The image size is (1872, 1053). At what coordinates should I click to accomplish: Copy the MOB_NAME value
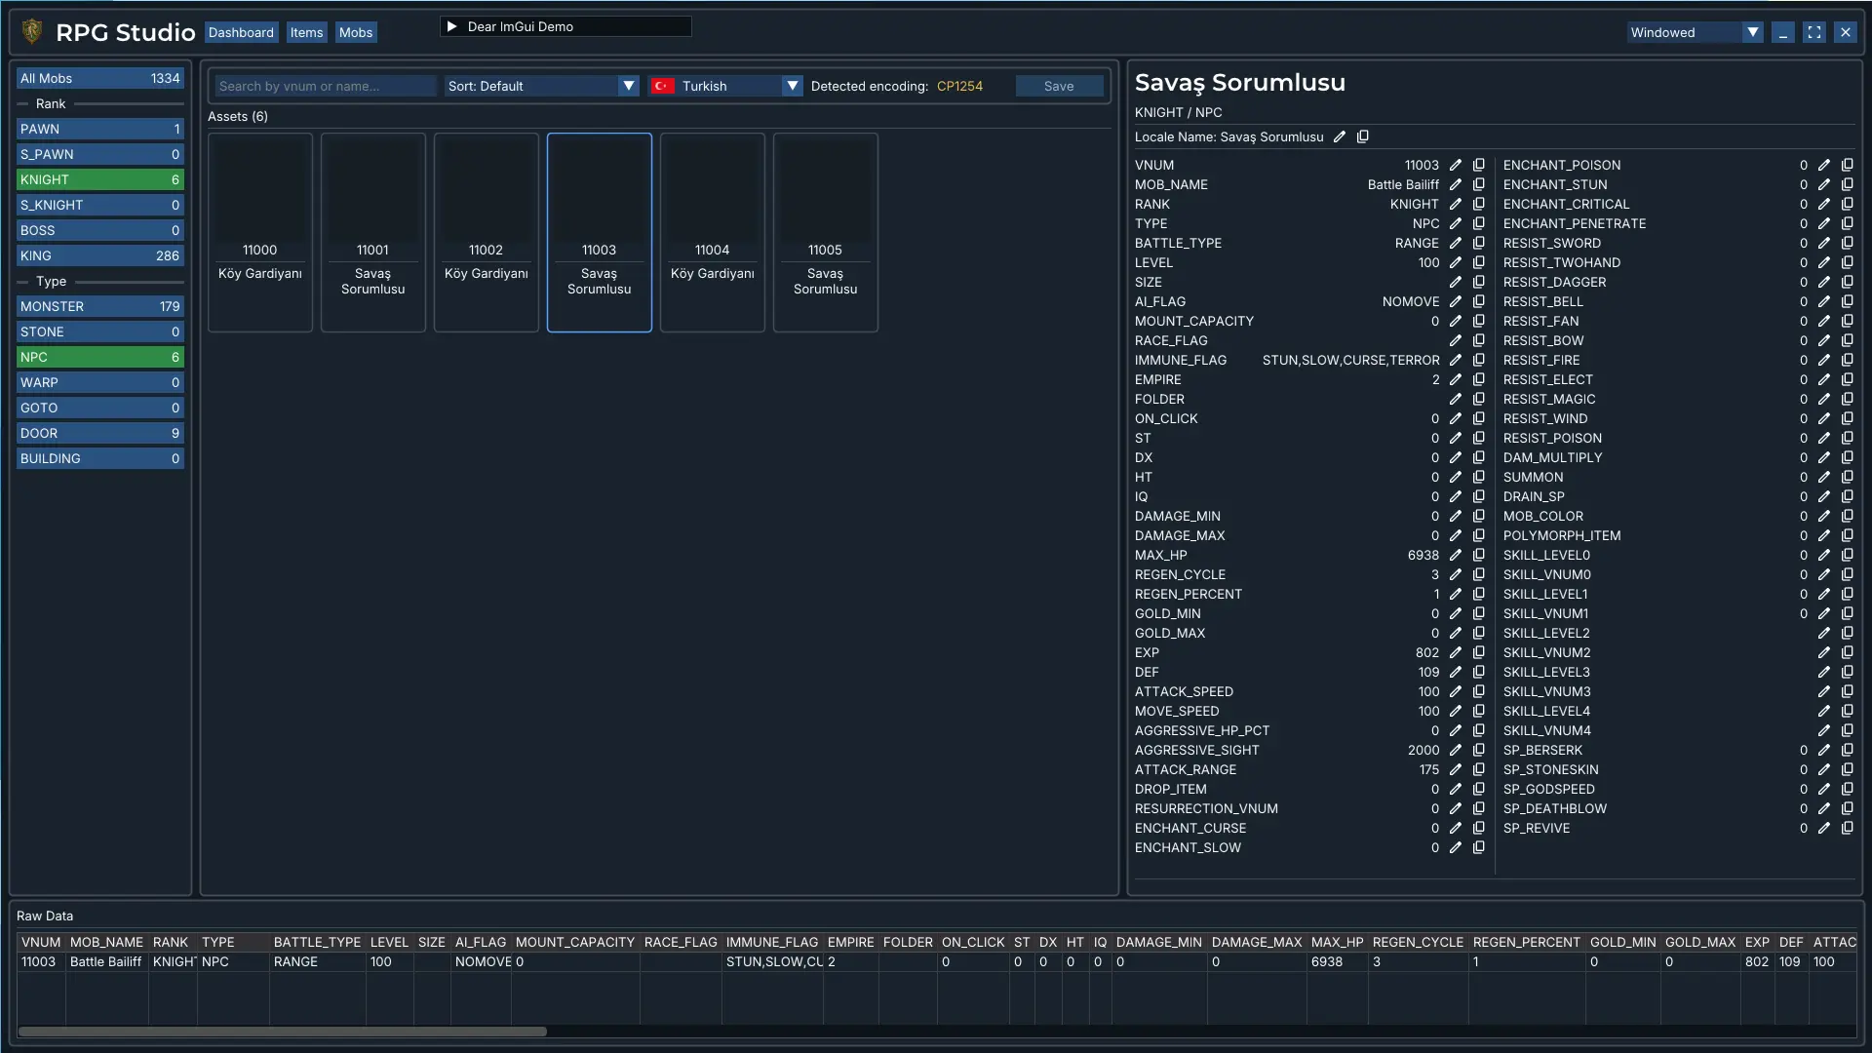coord(1479,184)
